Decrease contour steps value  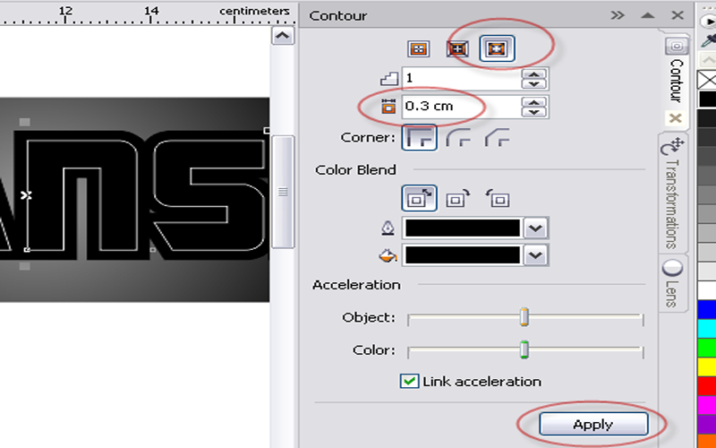pos(534,84)
